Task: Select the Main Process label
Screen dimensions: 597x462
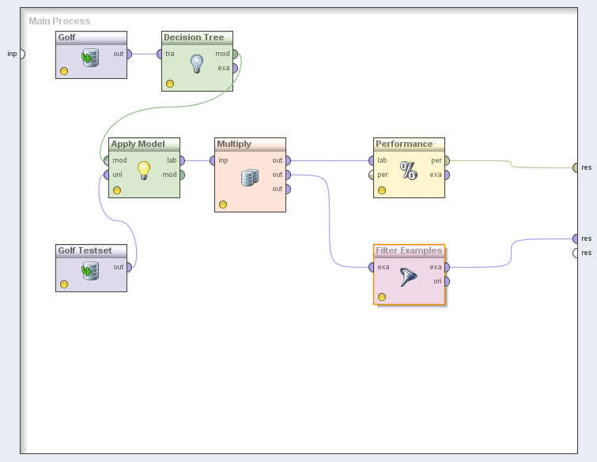Action: tap(59, 21)
